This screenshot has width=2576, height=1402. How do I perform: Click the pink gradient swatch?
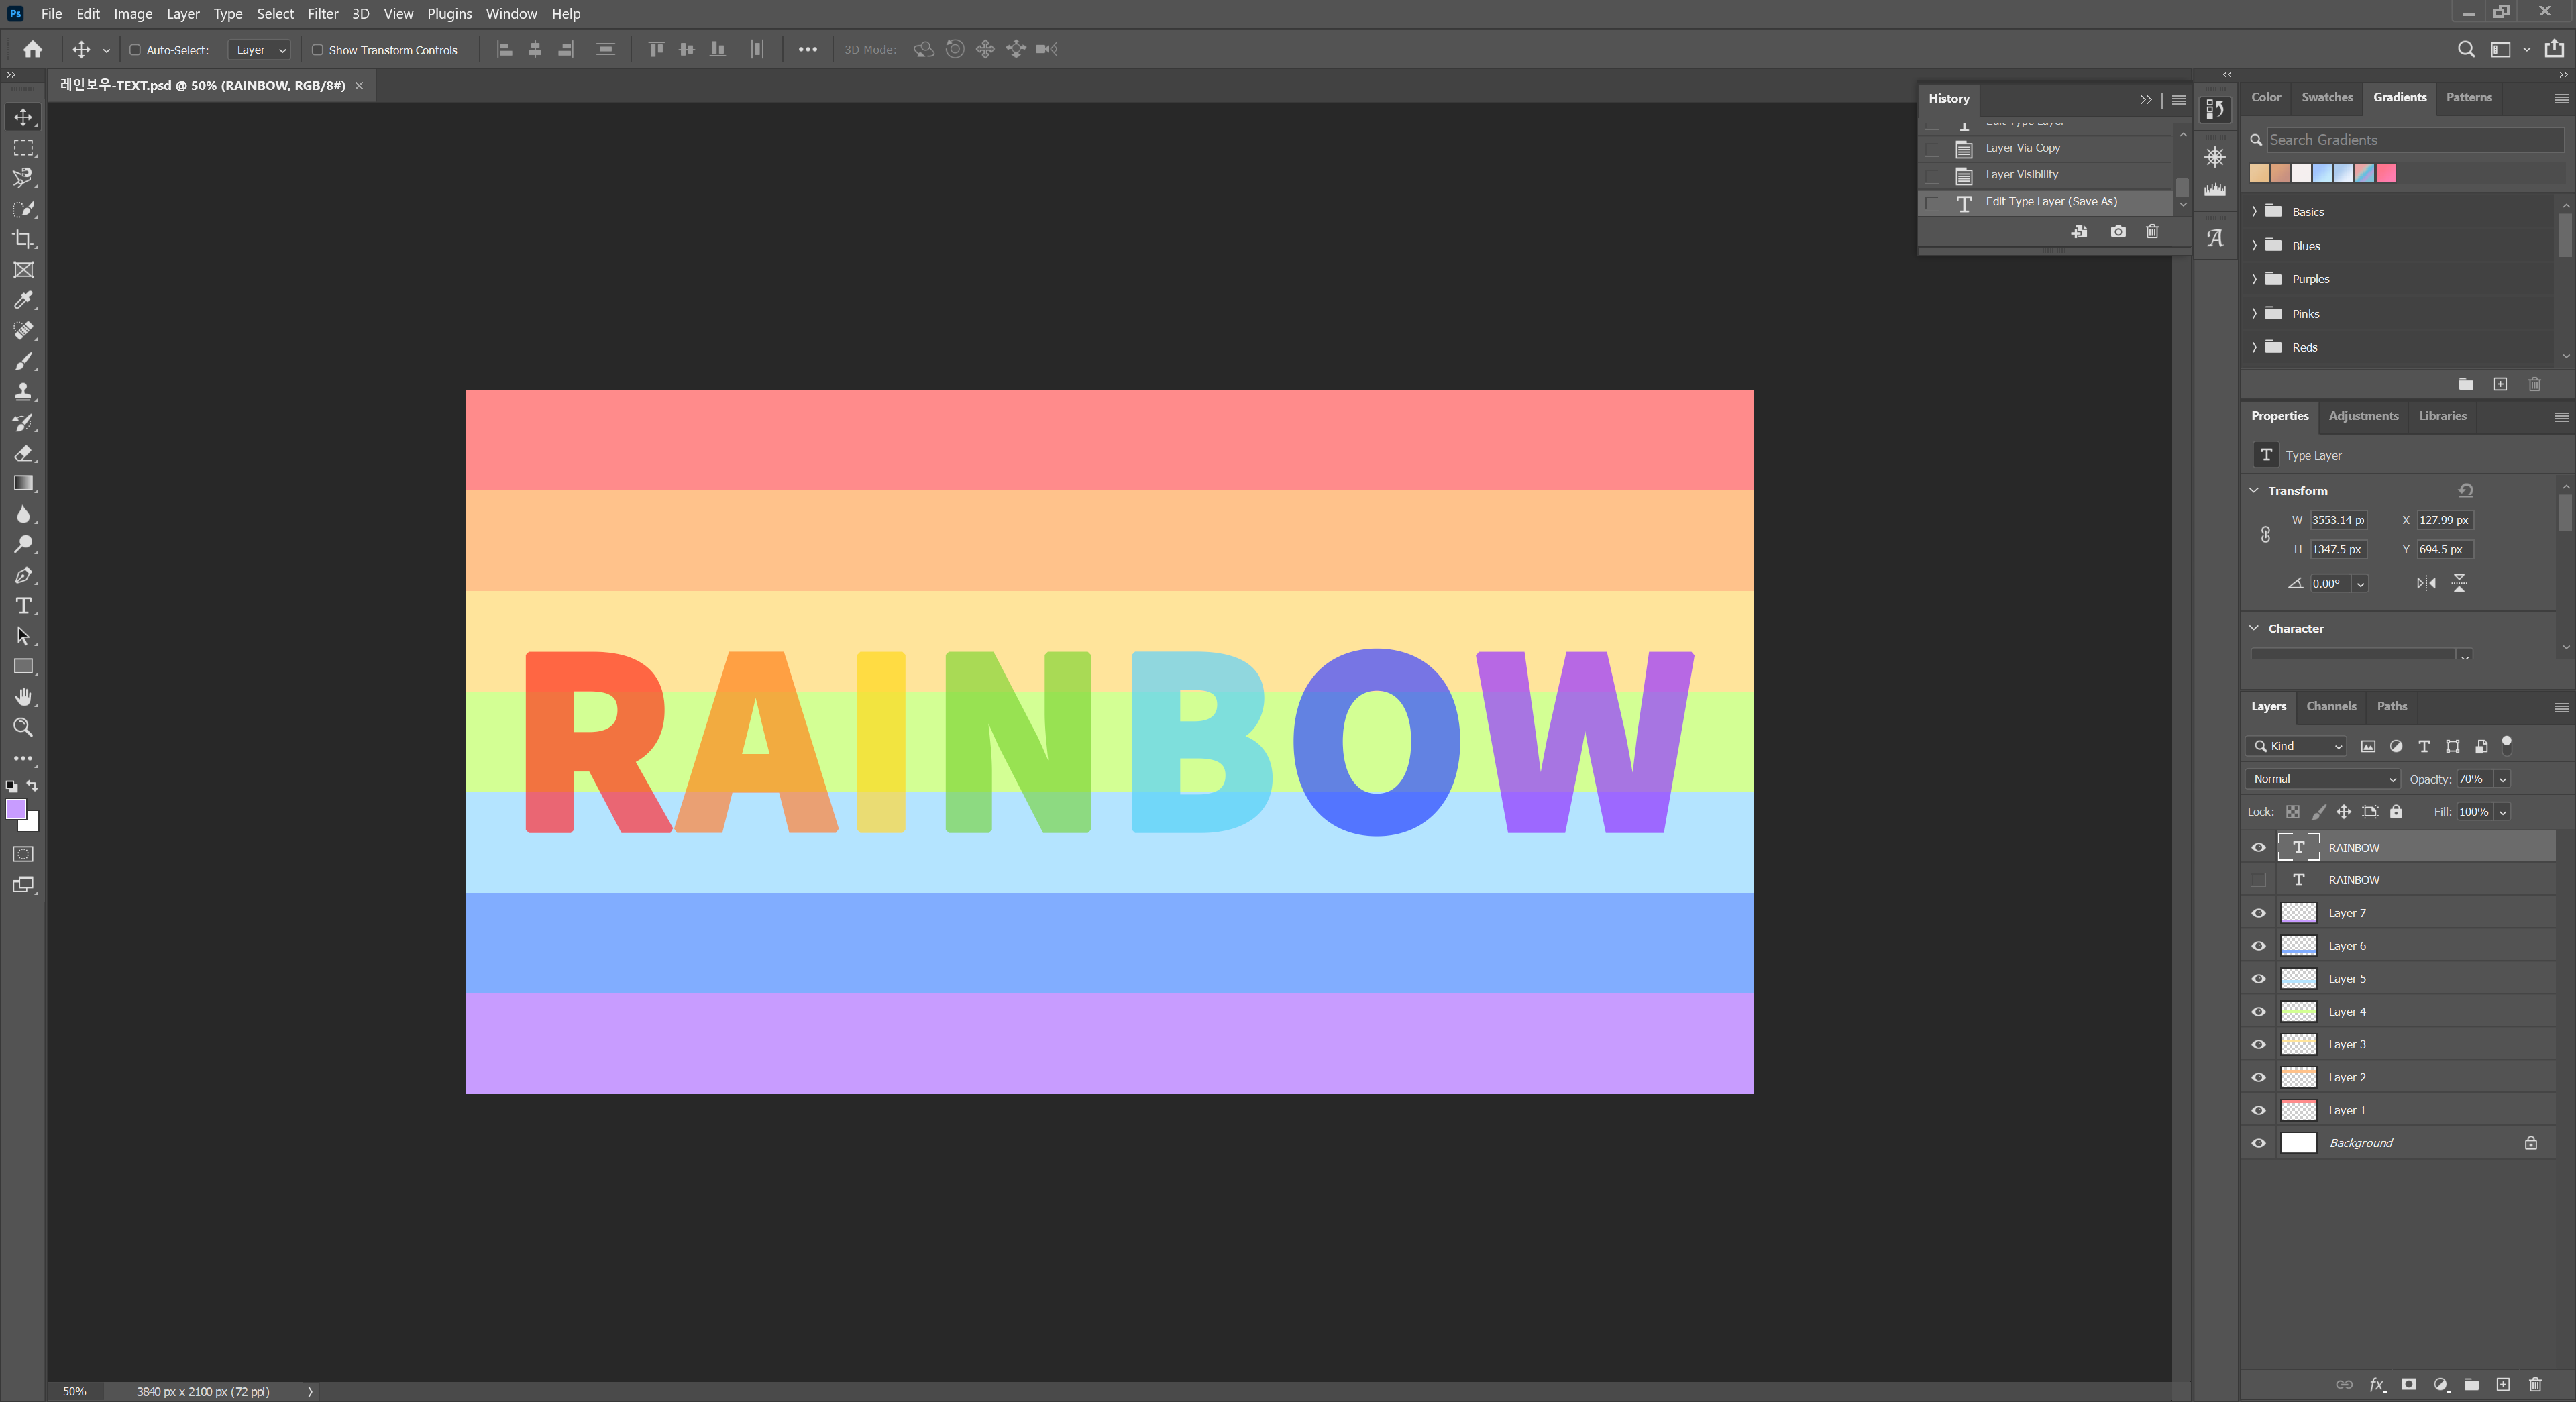coord(2386,173)
